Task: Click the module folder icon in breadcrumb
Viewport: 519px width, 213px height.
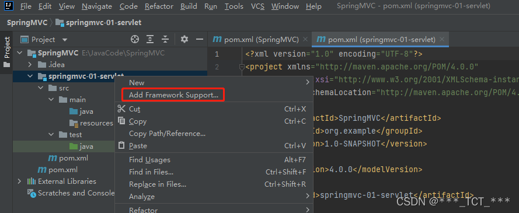Action: coord(60,23)
